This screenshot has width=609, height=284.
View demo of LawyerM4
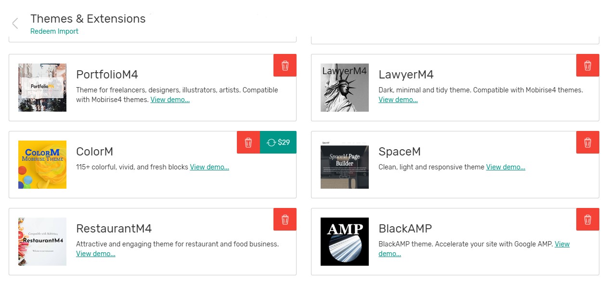pos(398,99)
